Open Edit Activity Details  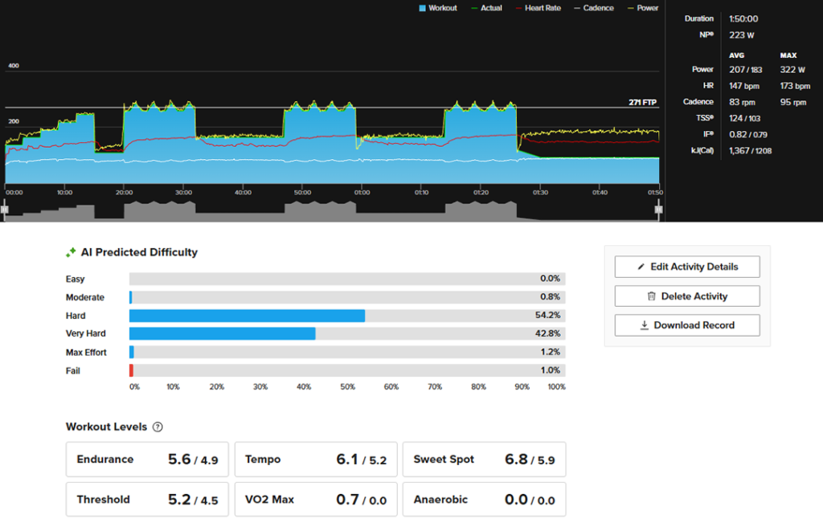pos(687,267)
